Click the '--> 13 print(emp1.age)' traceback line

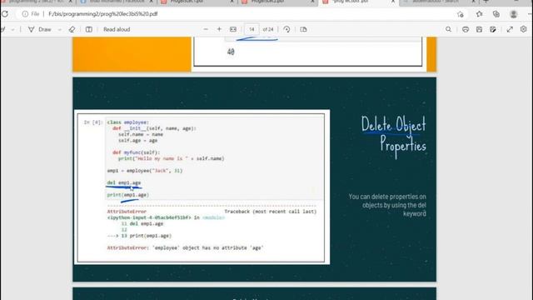pos(139,236)
